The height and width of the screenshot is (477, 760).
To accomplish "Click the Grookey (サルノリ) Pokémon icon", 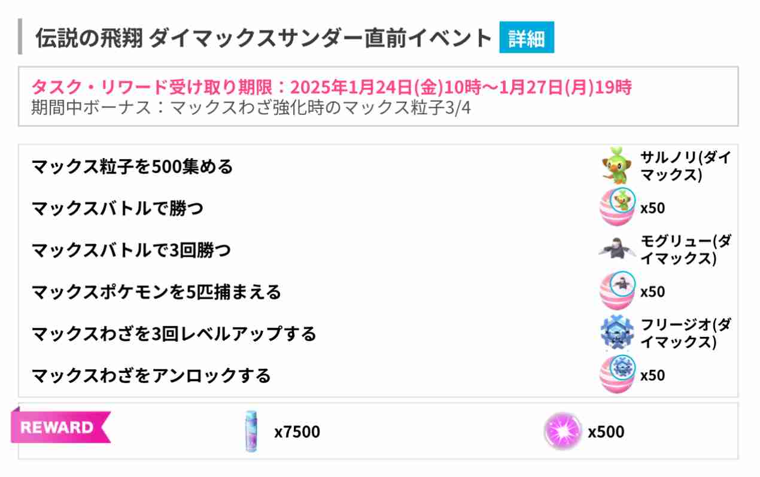I will (617, 166).
